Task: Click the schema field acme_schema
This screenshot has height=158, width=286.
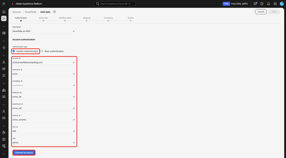Action: (43, 120)
